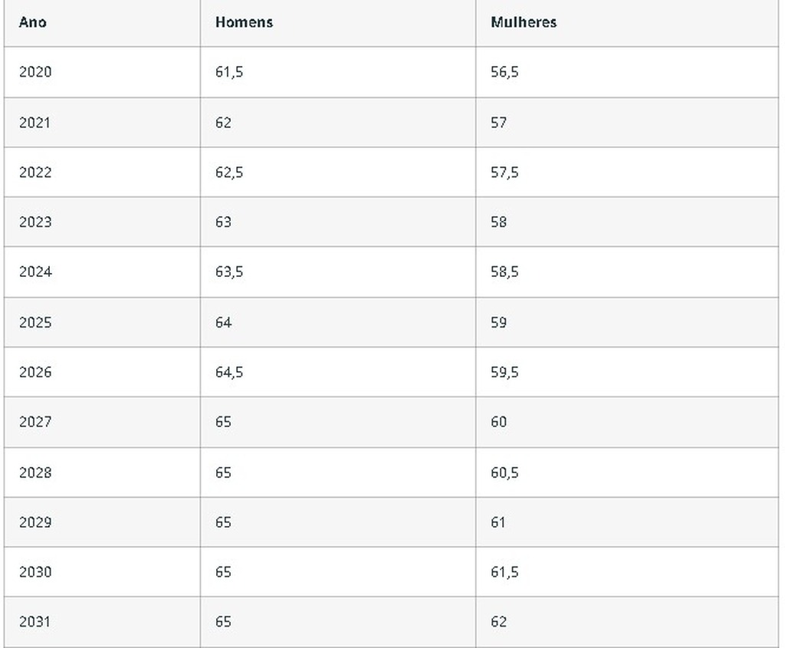Select the Homens value 61,5 for 2020
The width and height of the screenshot is (785, 648).
click(x=229, y=72)
